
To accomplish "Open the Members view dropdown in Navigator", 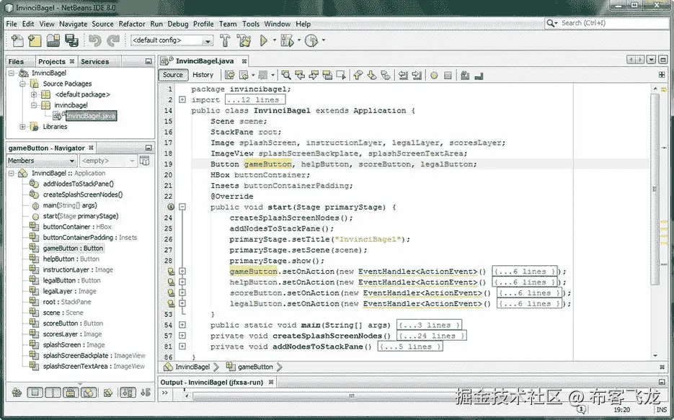I will (41, 161).
